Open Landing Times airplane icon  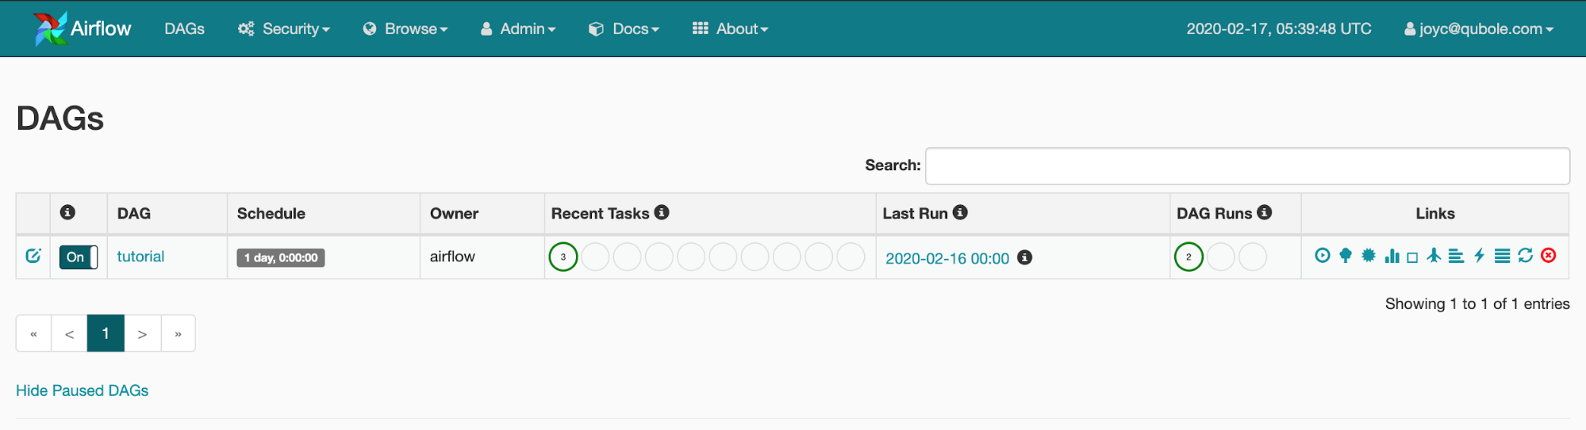point(1434,256)
